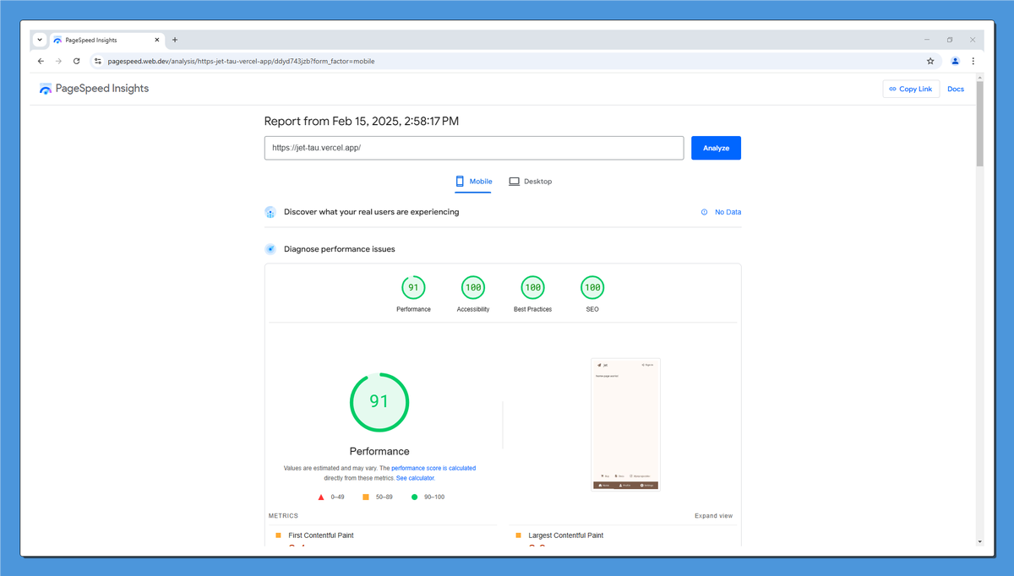Click the large 91 performance gauge
Image resolution: width=1014 pixels, height=576 pixels.
pos(379,402)
